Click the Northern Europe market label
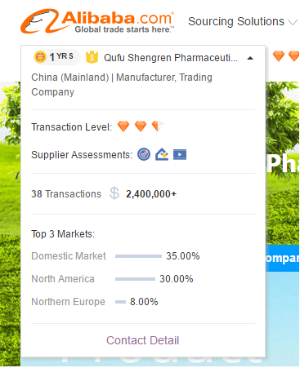 click(68, 302)
